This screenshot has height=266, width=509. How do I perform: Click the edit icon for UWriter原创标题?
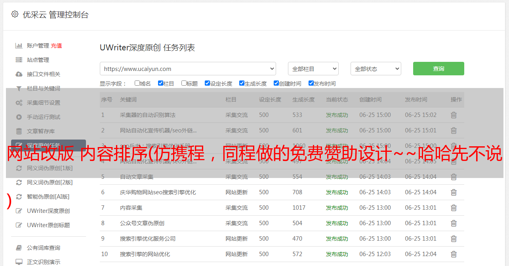(x=19, y=225)
